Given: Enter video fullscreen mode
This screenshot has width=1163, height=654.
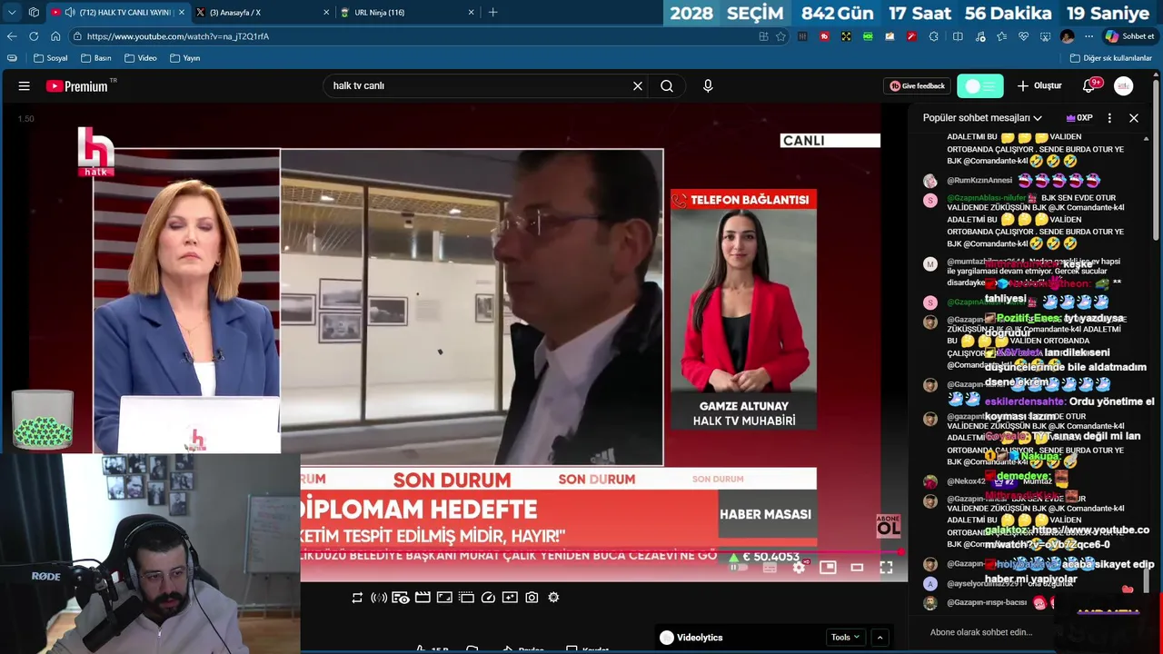Looking at the screenshot, I should pos(886,568).
